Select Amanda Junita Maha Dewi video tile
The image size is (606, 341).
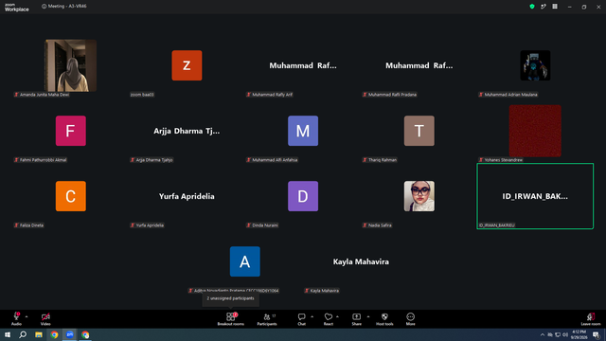coord(71,65)
